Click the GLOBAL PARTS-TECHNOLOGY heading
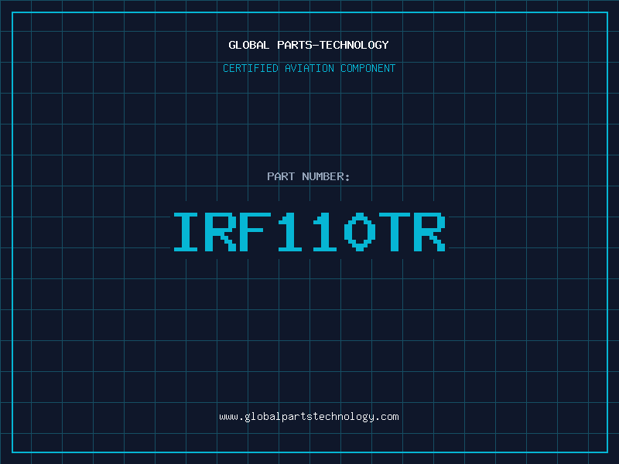Viewport: 619px width, 464px height. click(x=309, y=45)
